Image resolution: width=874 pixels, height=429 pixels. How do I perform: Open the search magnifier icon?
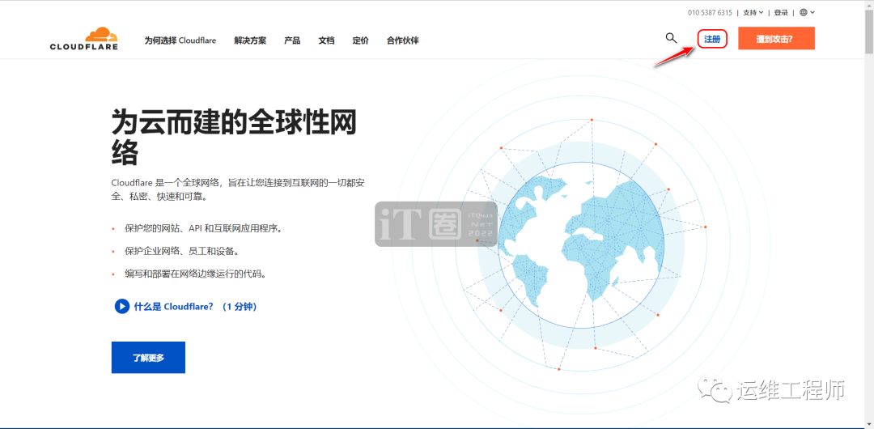pyautogui.click(x=671, y=38)
